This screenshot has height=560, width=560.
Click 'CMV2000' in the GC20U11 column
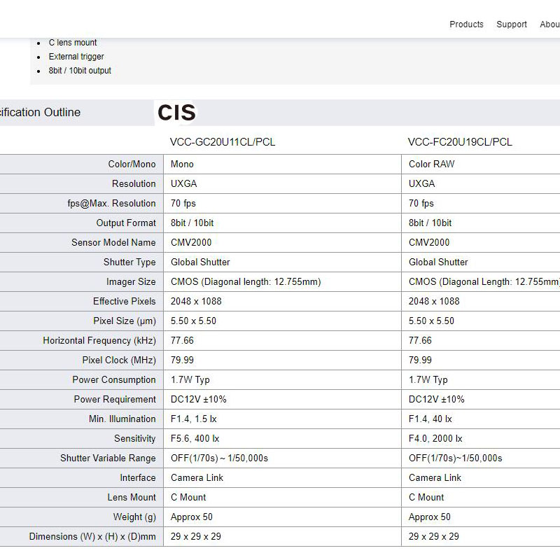(191, 242)
